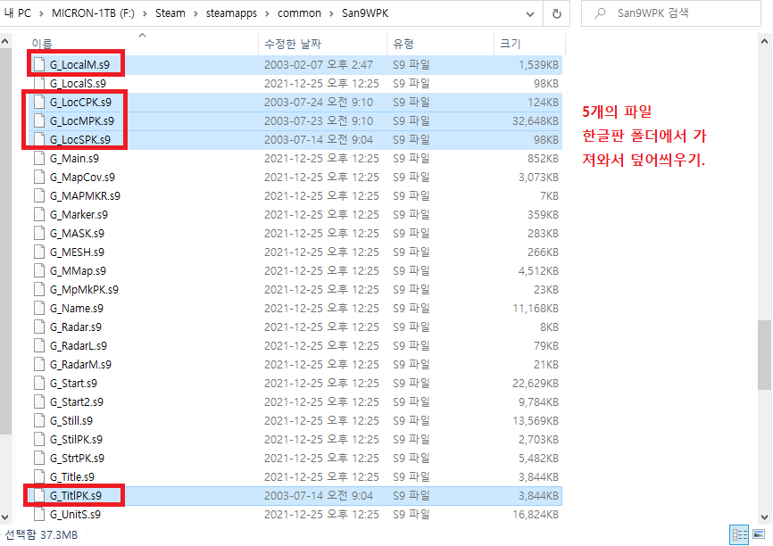Click the file icon of G_MpMkPK.s9
Screen dimensions: 773x546
coord(39,289)
